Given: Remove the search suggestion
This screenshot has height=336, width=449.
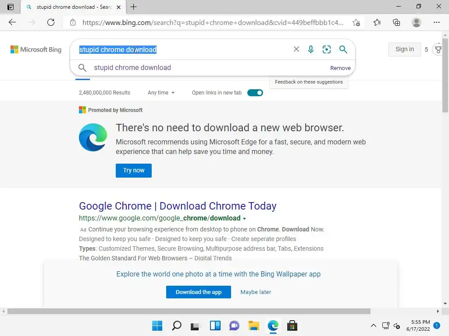Looking at the screenshot, I should pos(340,68).
